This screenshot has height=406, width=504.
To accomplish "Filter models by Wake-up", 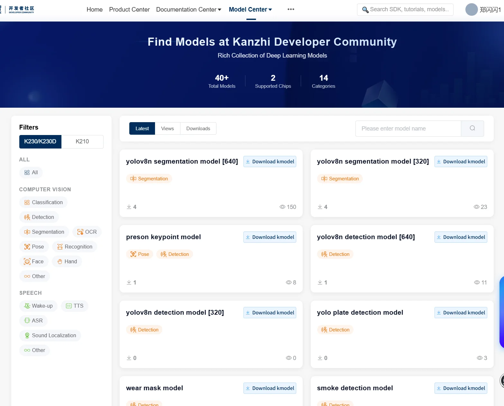I will (38, 306).
